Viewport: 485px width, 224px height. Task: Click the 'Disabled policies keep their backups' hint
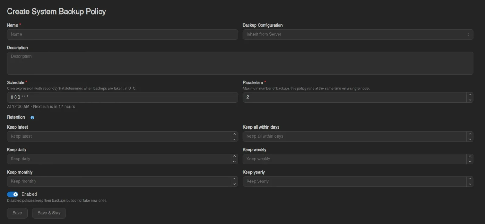click(57, 201)
